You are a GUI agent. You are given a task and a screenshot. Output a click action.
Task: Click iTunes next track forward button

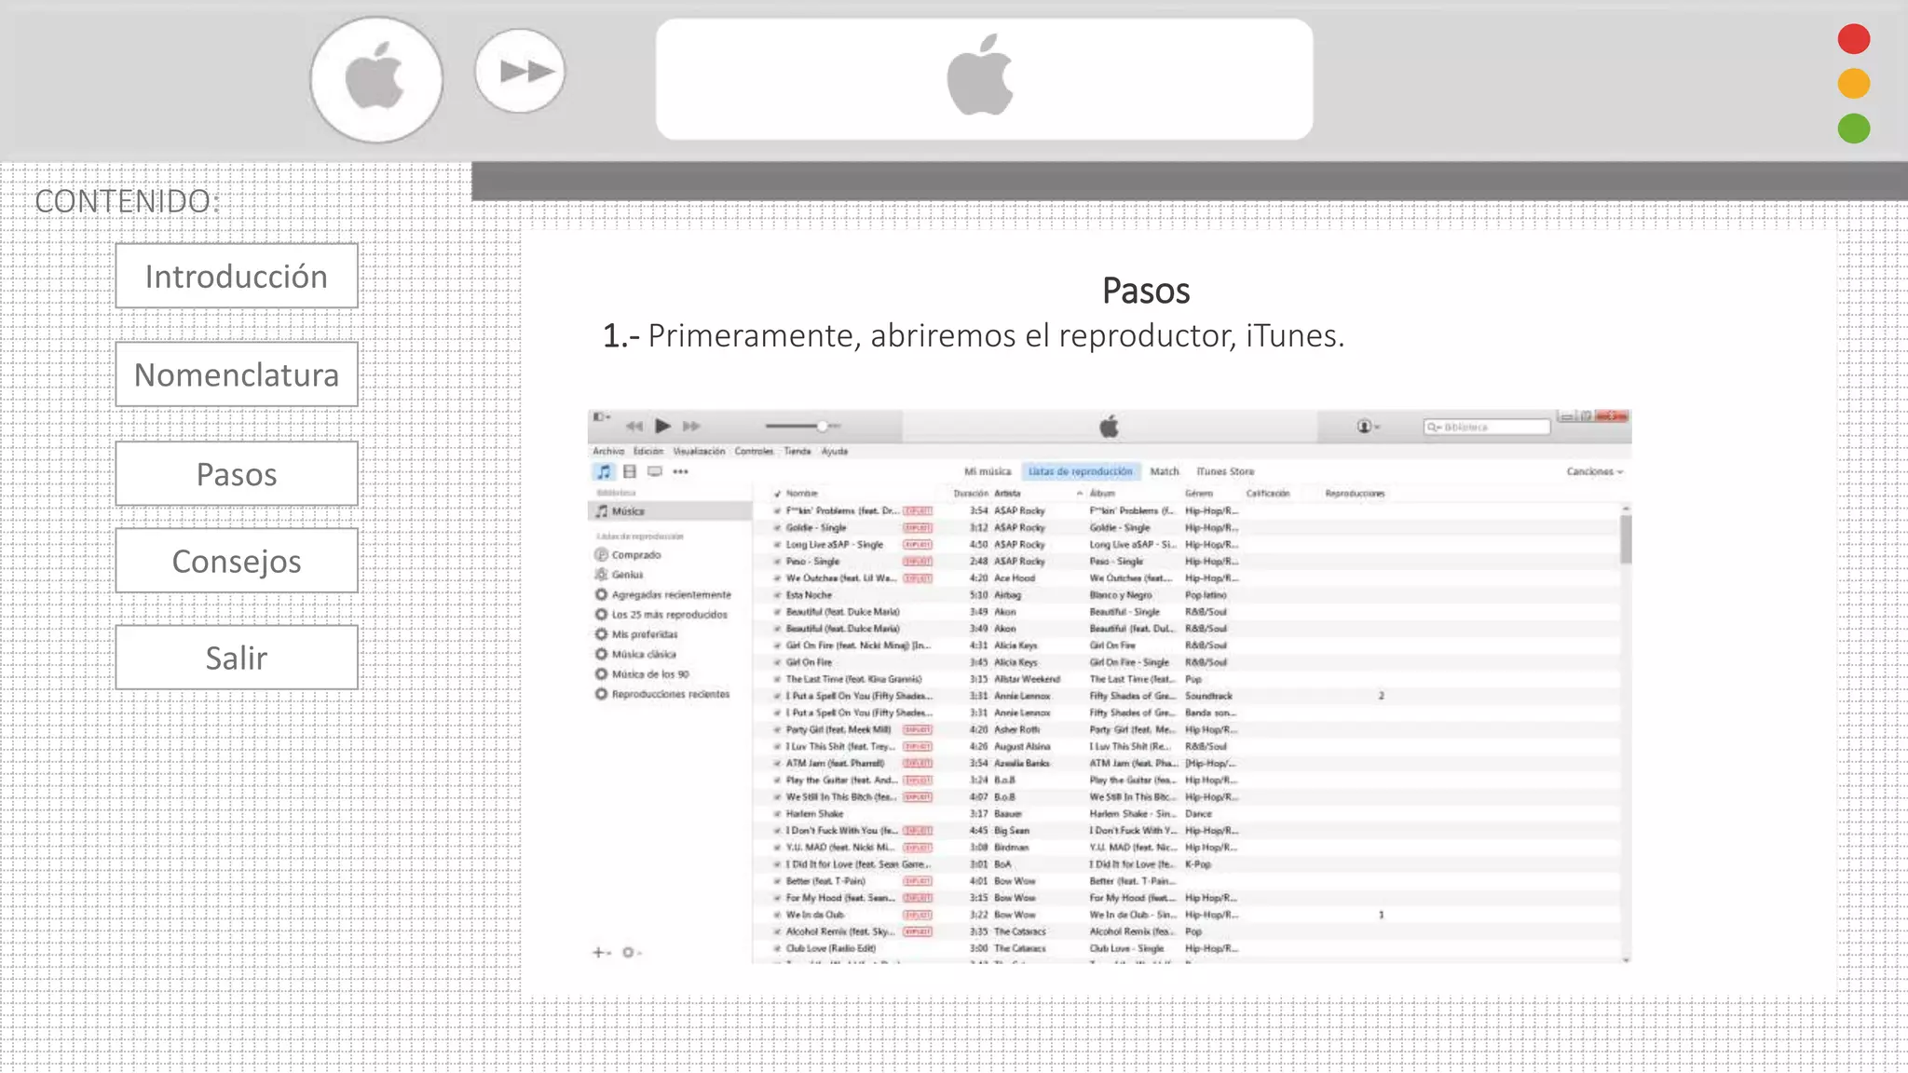pyautogui.click(x=691, y=426)
